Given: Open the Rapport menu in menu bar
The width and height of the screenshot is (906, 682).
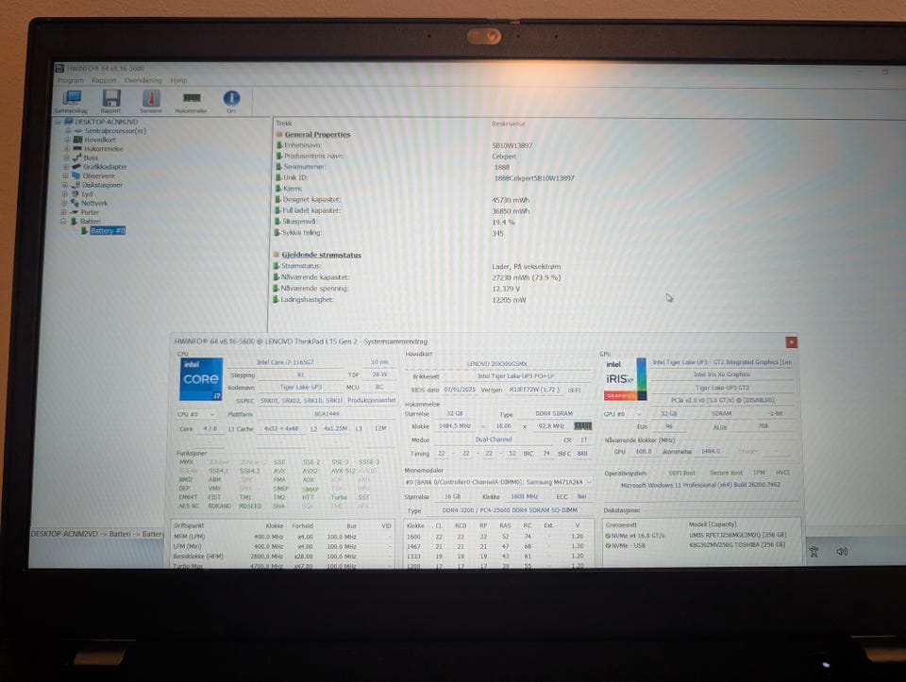Looking at the screenshot, I should [x=104, y=80].
